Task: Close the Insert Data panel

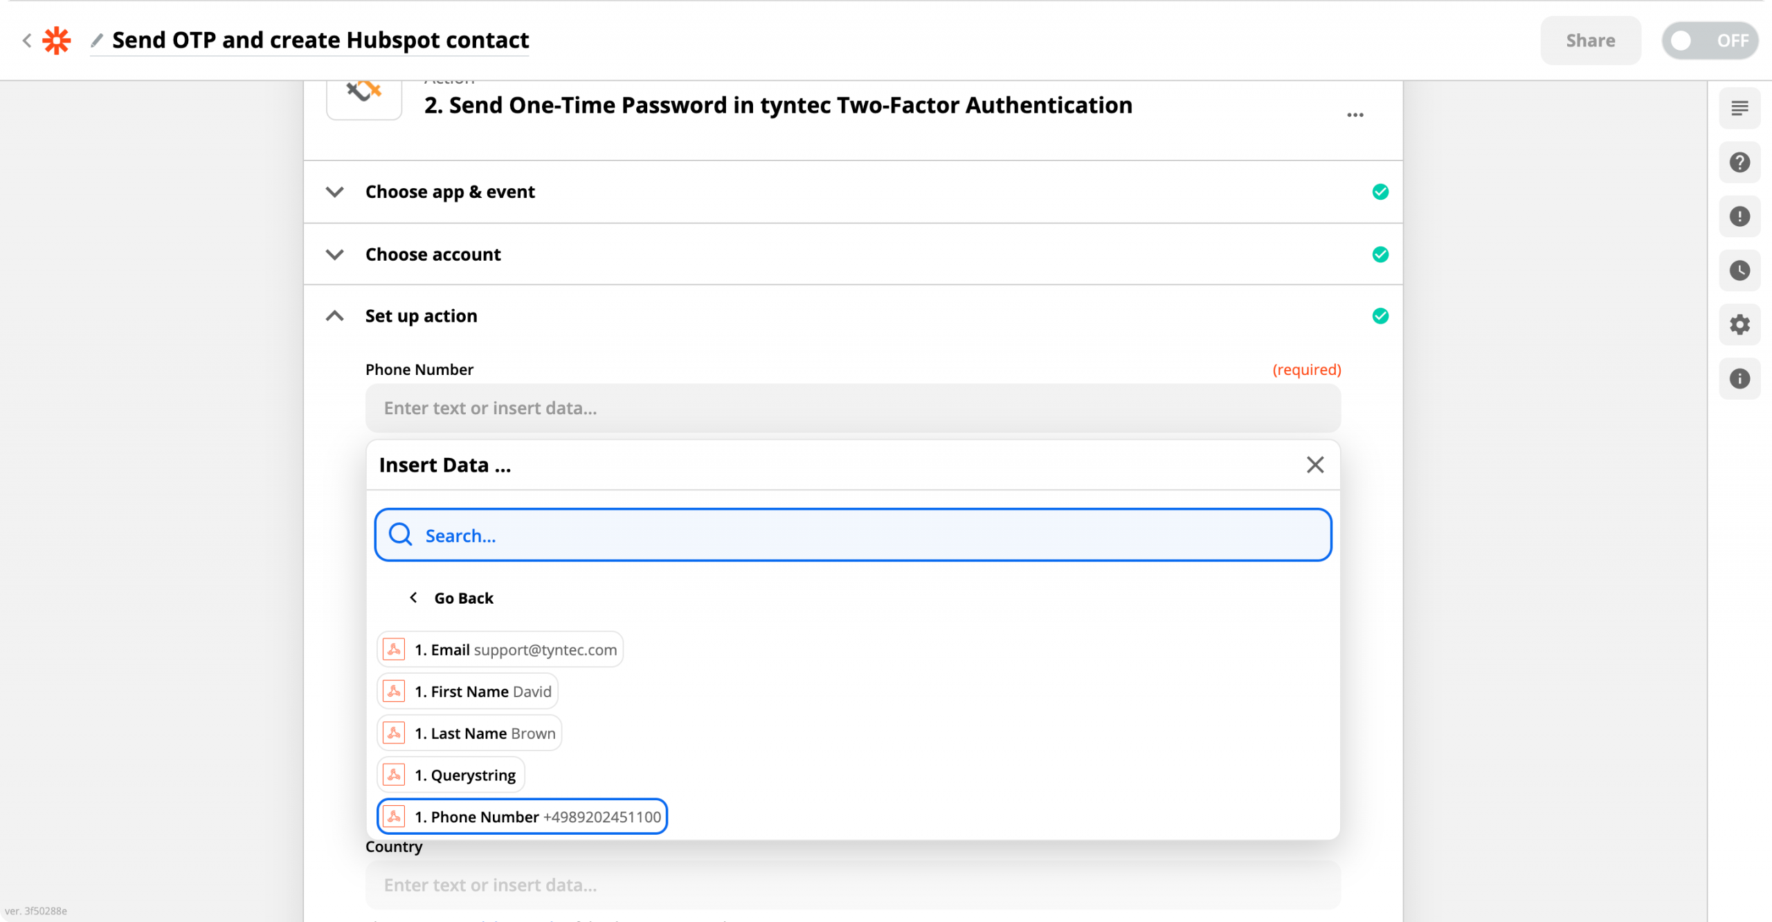Action: tap(1314, 465)
